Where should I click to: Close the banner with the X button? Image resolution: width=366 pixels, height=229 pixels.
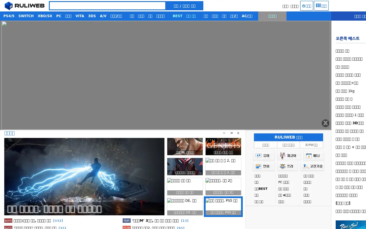(325, 123)
